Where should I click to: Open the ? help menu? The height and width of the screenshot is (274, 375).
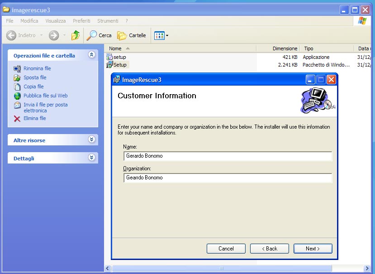(127, 21)
